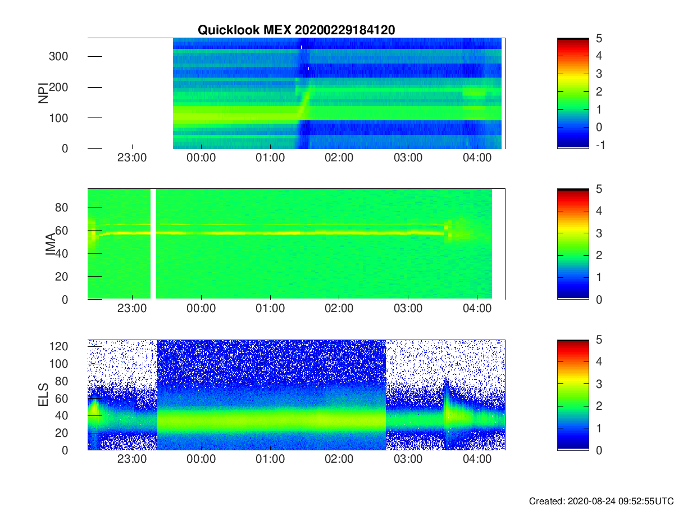This screenshot has height=506, width=674.
Task: Click the "02:00" label under NPI panel
Action: pyautogui.click(x=339, y=158)
